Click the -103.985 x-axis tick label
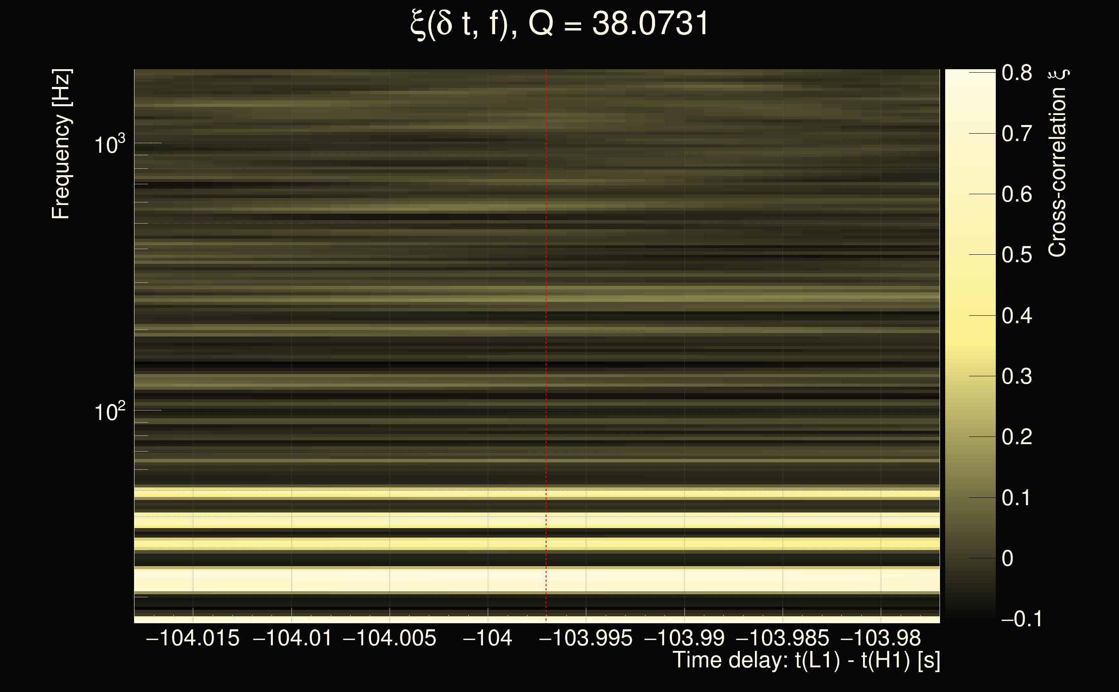The width and height of the screenshot is (1119, 692). click(x=782, y=638)
